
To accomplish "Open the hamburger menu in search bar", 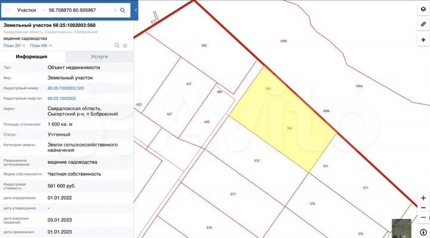I will tap(8, 10).
